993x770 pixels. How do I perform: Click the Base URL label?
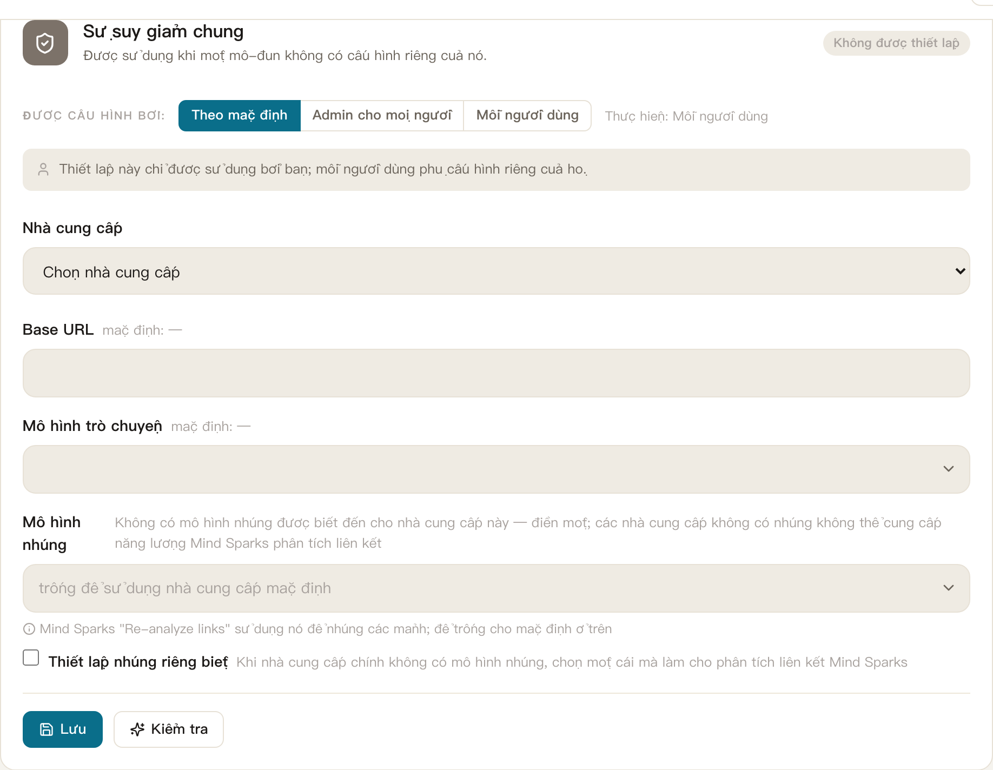click(58, 329)
